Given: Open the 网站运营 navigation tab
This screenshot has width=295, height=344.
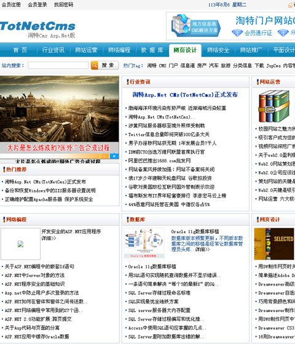Looking at the screenshot, I should coord(86,50).
